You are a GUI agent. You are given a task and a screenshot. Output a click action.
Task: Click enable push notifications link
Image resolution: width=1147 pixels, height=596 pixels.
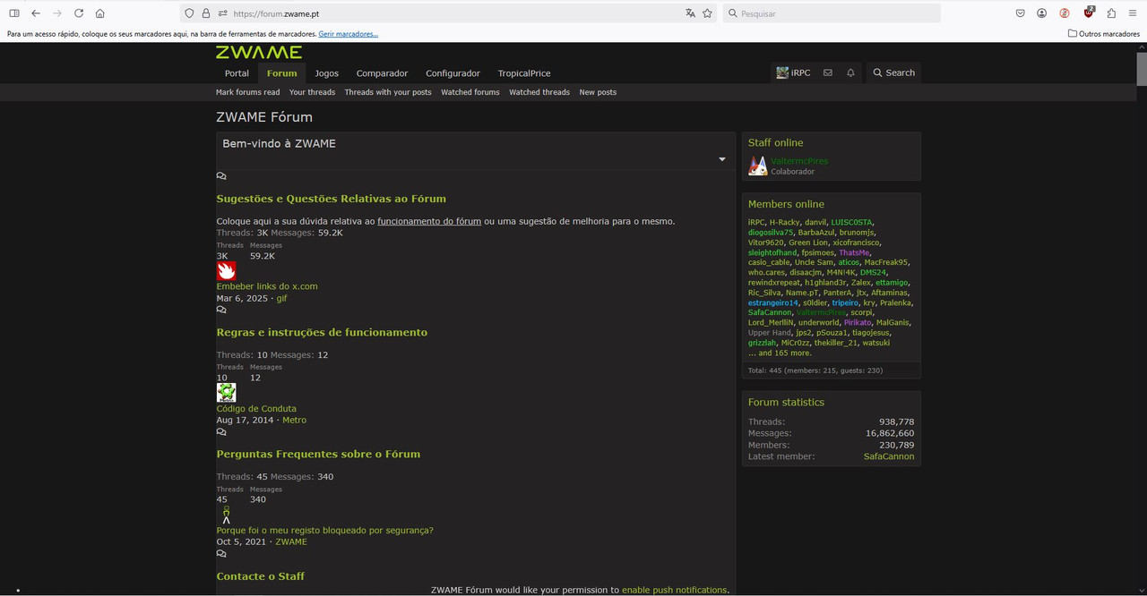pyautogui.click(x=674, y=590)
